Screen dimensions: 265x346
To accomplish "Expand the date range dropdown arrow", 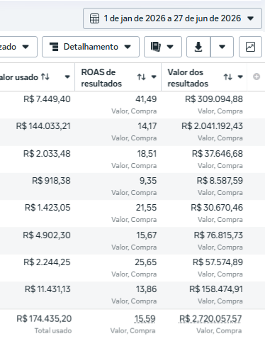I will (251, 18).
